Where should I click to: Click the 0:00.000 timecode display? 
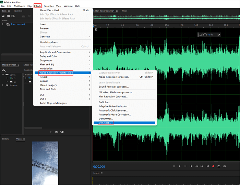(99, 167)
